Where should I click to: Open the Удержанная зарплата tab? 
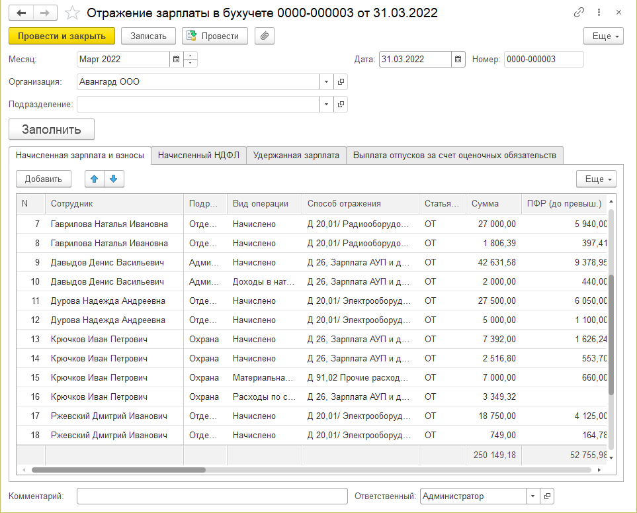(x=296, y=156)
